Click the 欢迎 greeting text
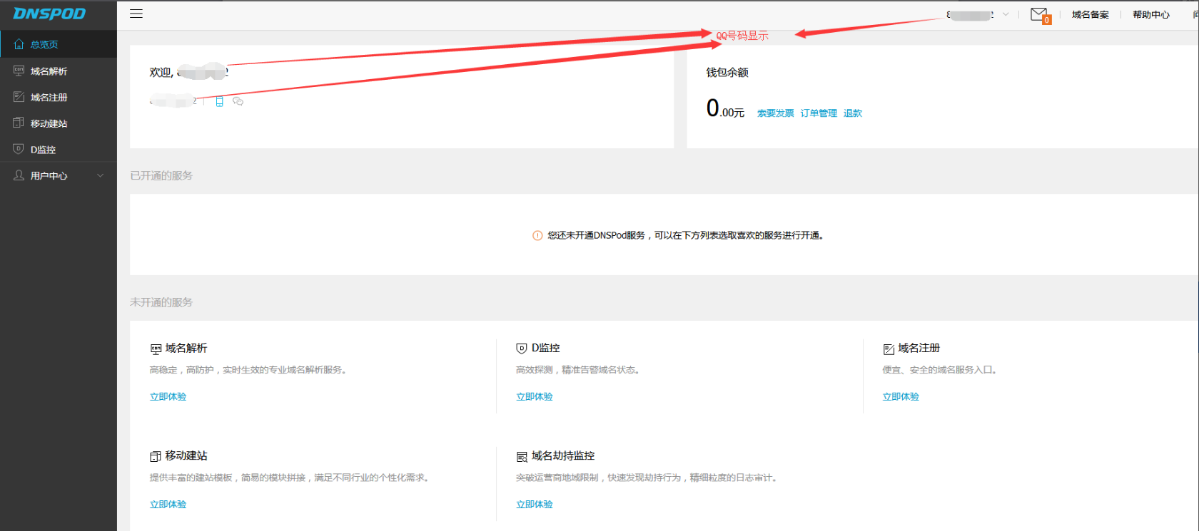 click(161, 72)
